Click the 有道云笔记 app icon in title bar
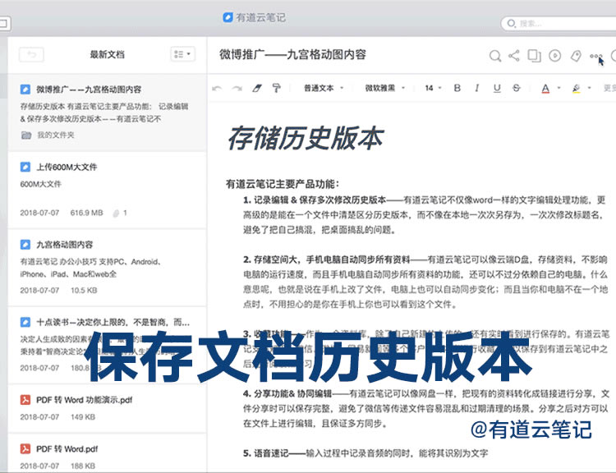 [x=228, y=17]
